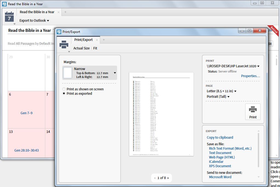
Task: Click the calendar scrollbar in reading plan window
Action: 276,62
